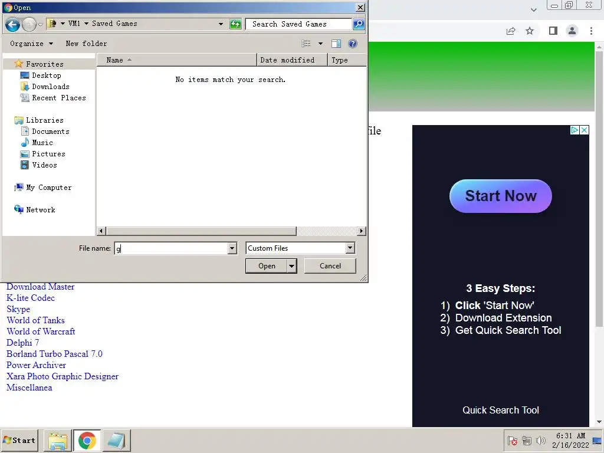
Task: Select Desktop under Favorites
Action: (46, 75)
